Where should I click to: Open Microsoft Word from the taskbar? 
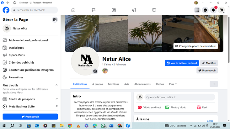[x=111, y=126]
